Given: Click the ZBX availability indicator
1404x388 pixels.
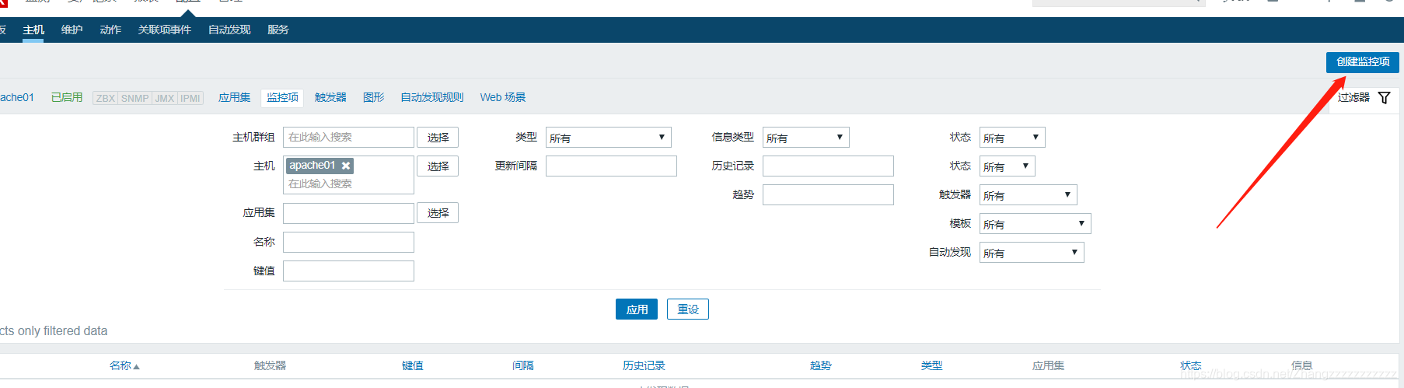Looking at the screenshot, I should point(105,98).
